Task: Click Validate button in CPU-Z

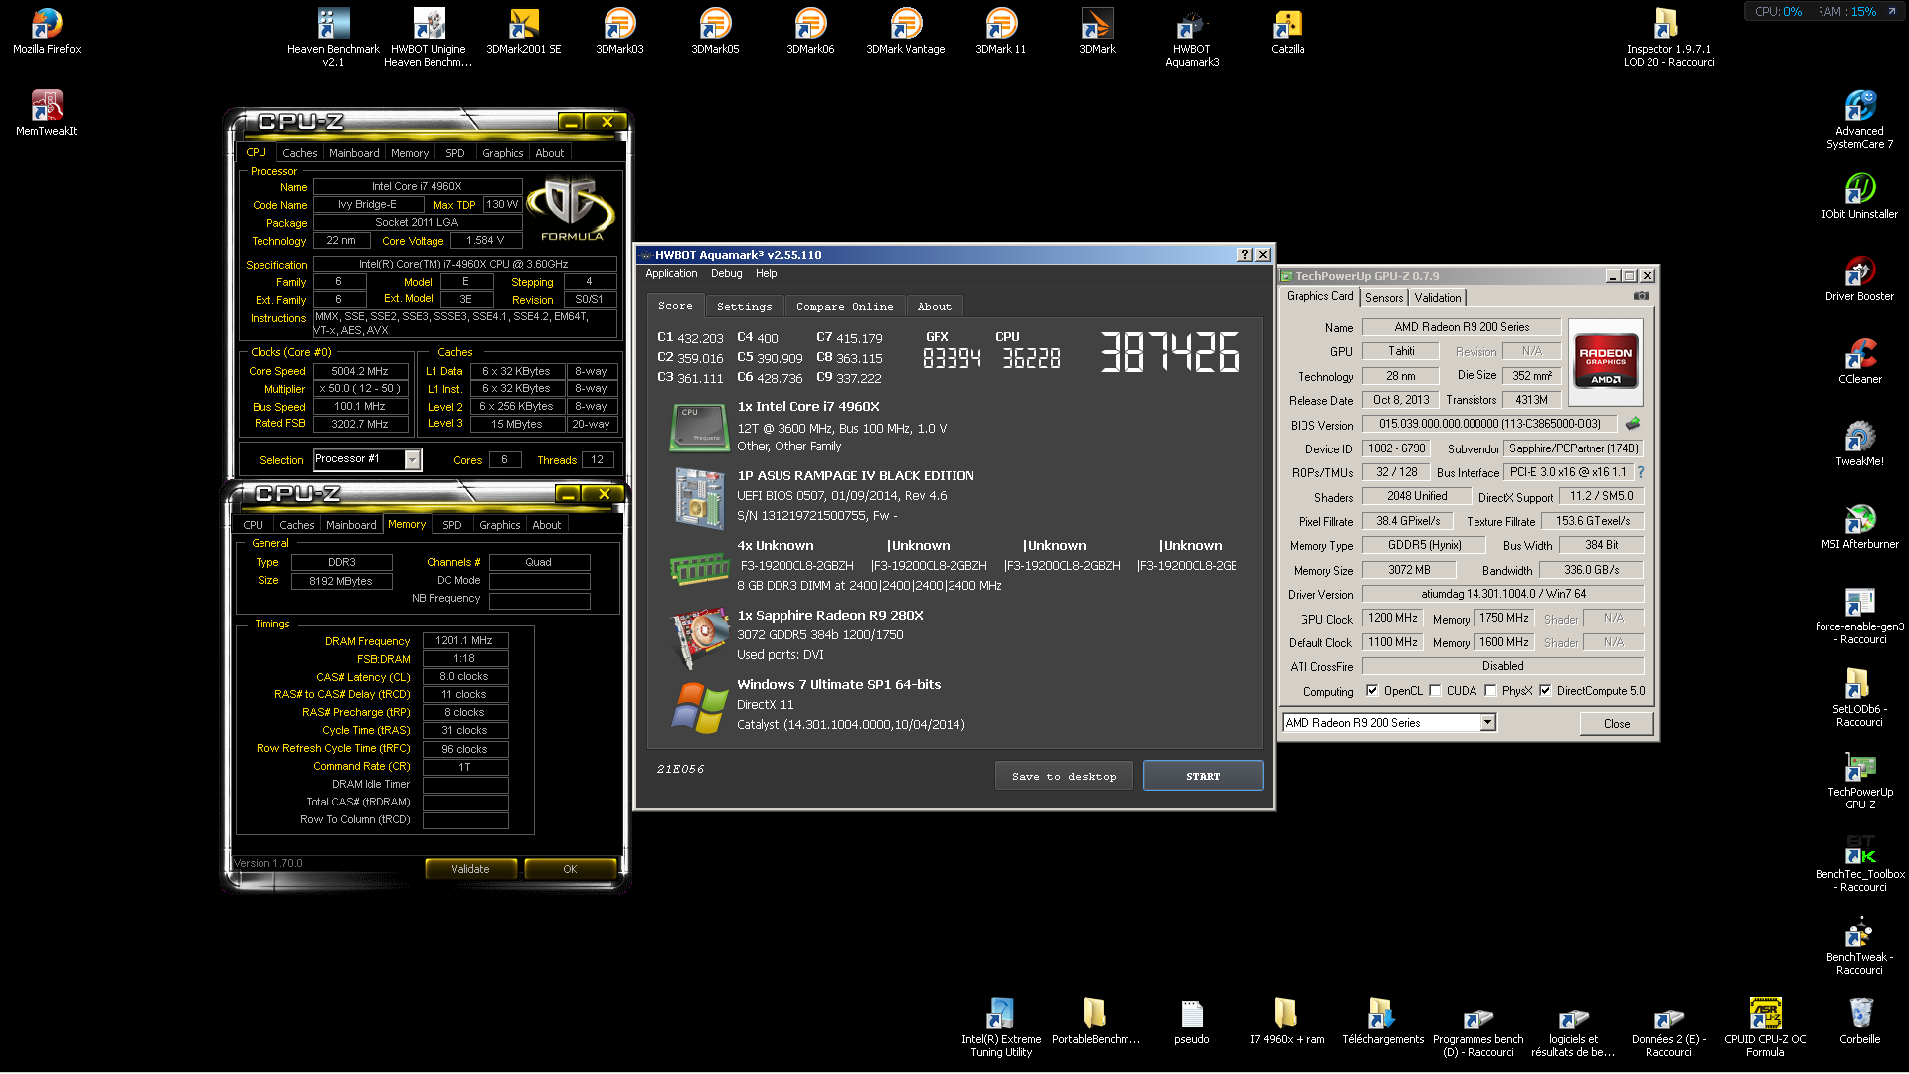Action: click(x=470, y=869)
